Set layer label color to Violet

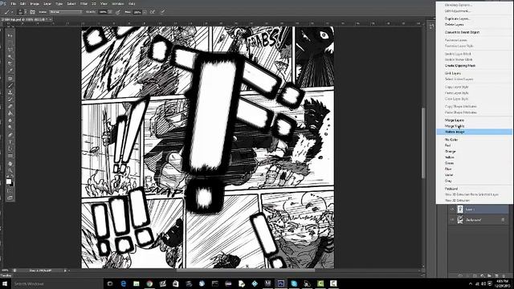(474, 175)
